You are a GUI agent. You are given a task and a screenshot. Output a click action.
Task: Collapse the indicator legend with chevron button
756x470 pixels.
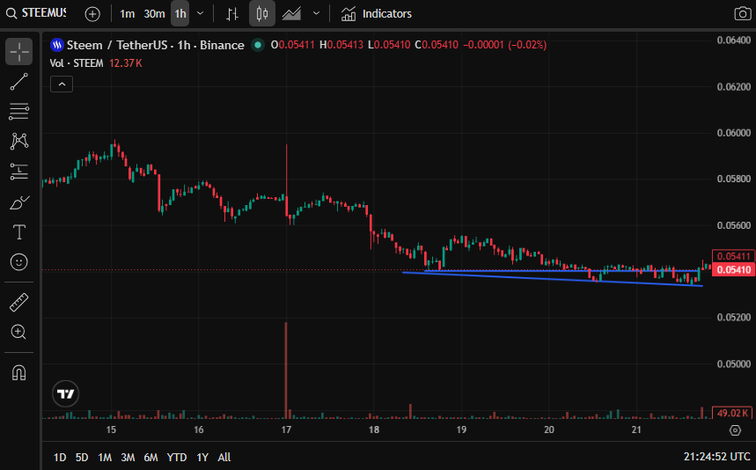pos(62,84)
